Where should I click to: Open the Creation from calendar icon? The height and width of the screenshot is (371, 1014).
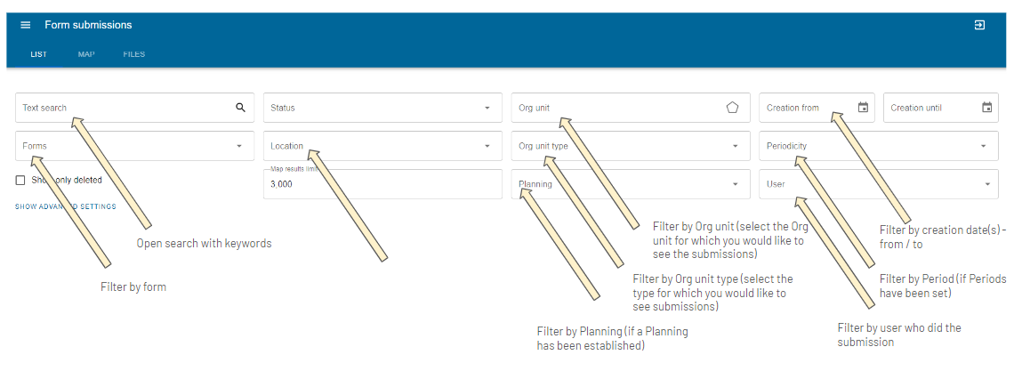pos(863,108)
